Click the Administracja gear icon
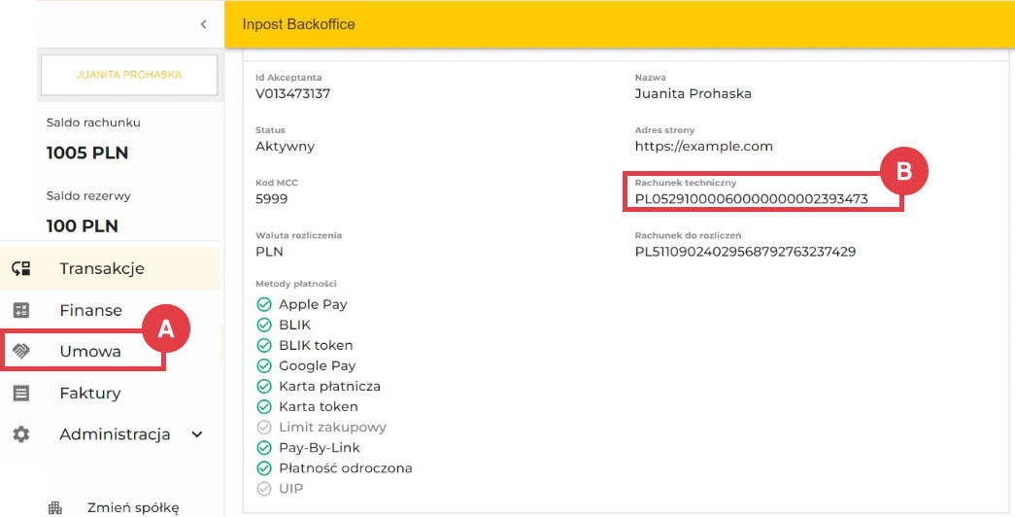Image resolution: width=1015 pixels, height=517 pixels. point(21,434)
